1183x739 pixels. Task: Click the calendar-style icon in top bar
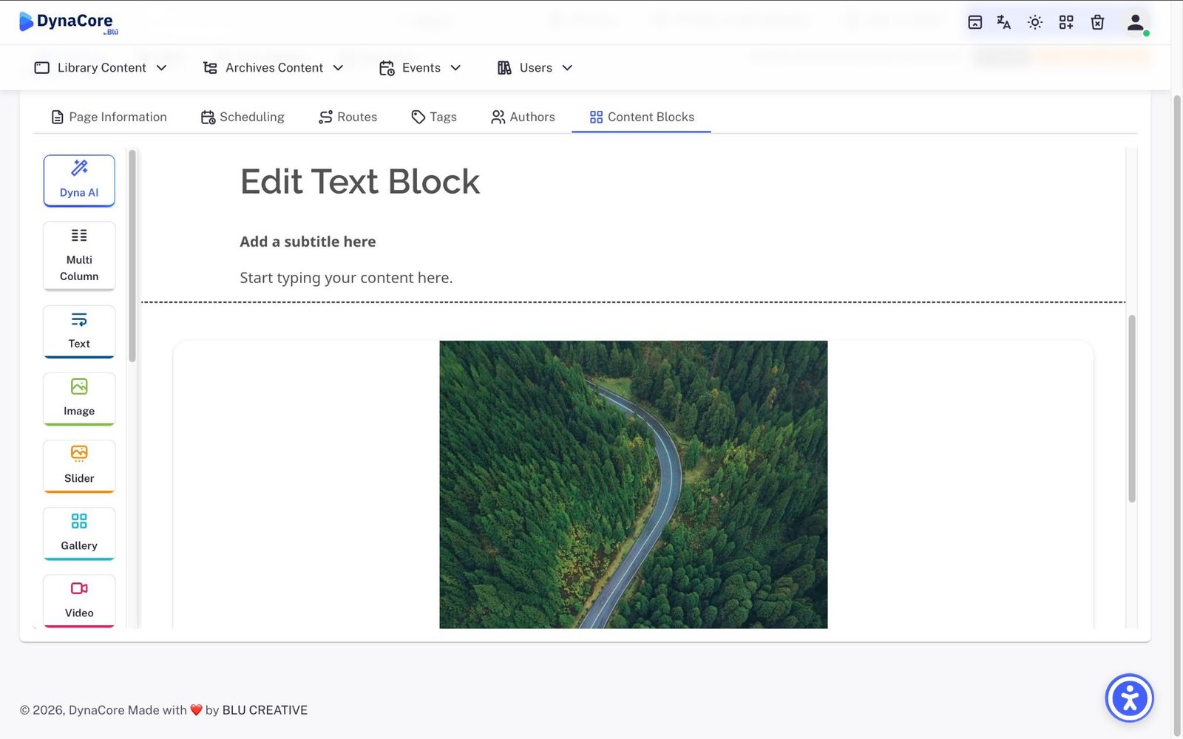click(975, 22)
